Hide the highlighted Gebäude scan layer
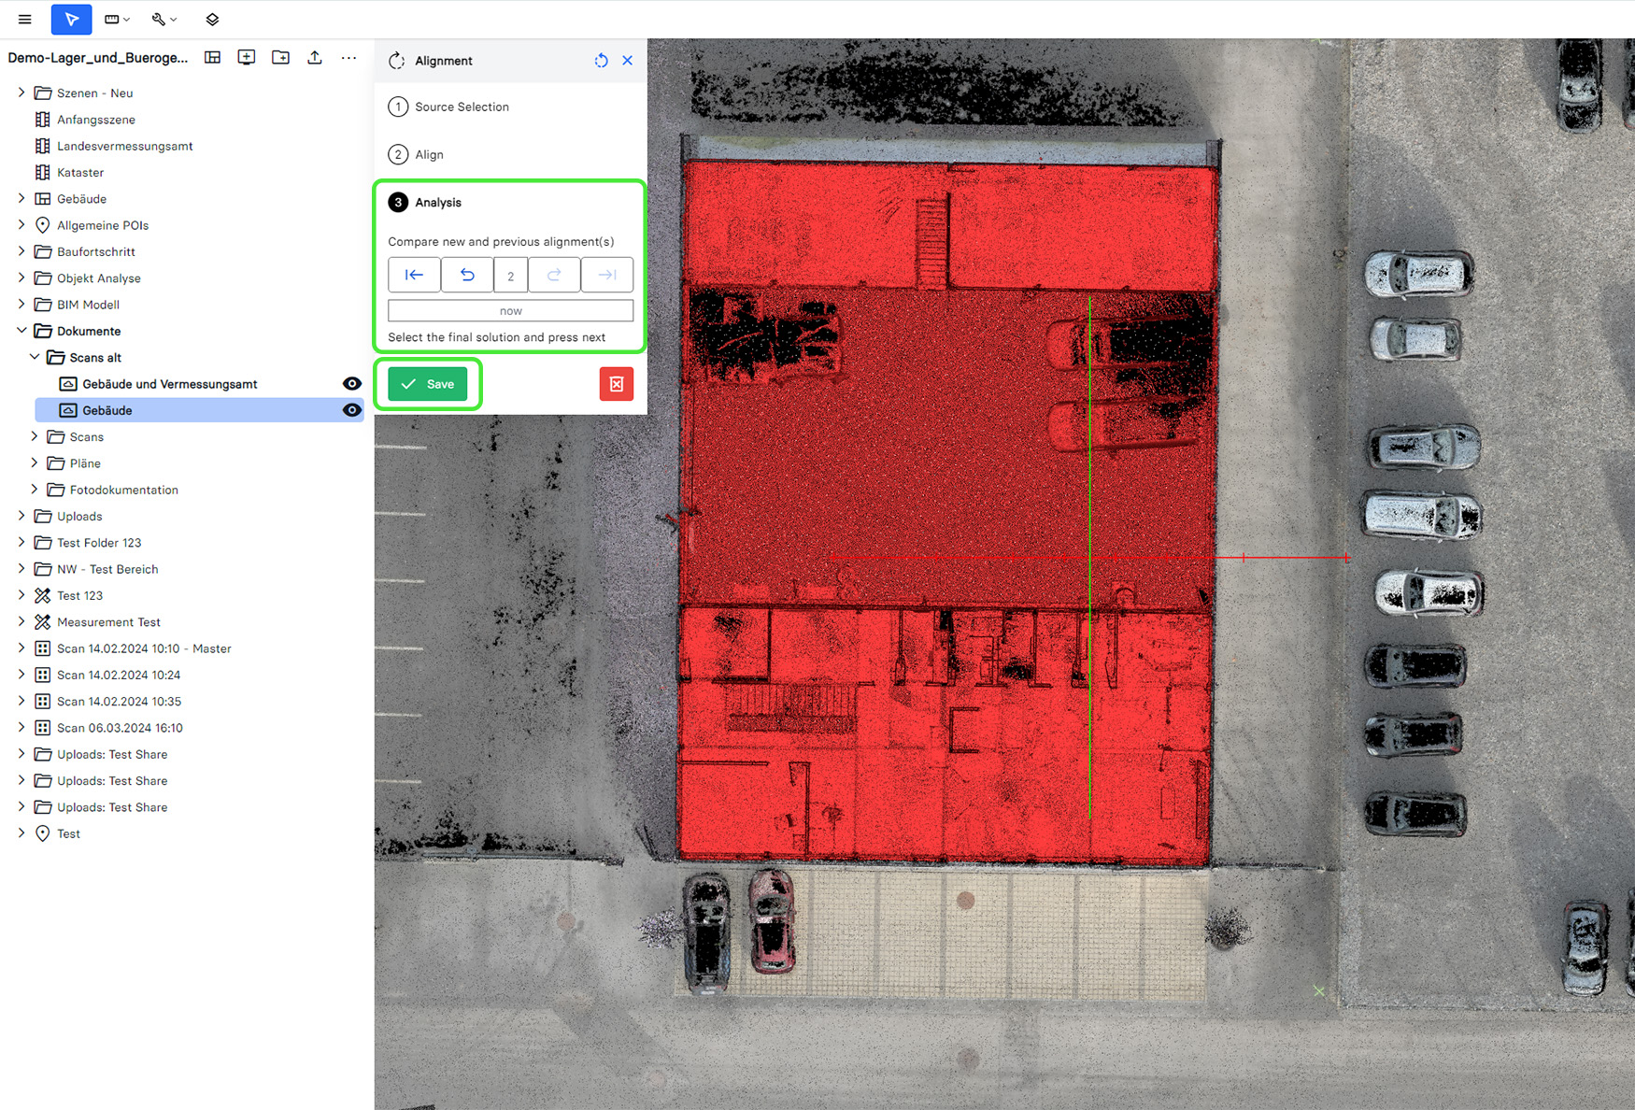 pyautogui.click(x=351, y=410)
